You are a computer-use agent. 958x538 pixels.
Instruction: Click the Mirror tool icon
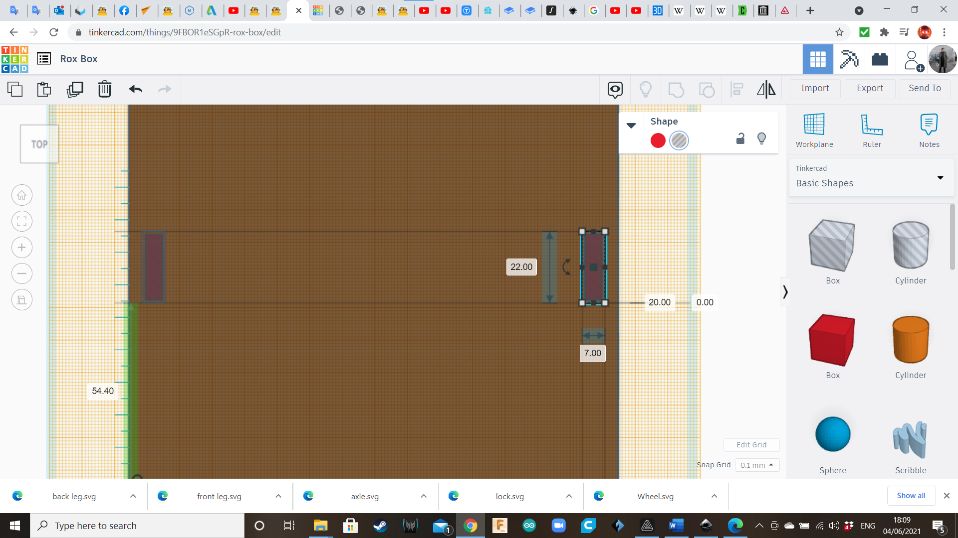[766, 89]
